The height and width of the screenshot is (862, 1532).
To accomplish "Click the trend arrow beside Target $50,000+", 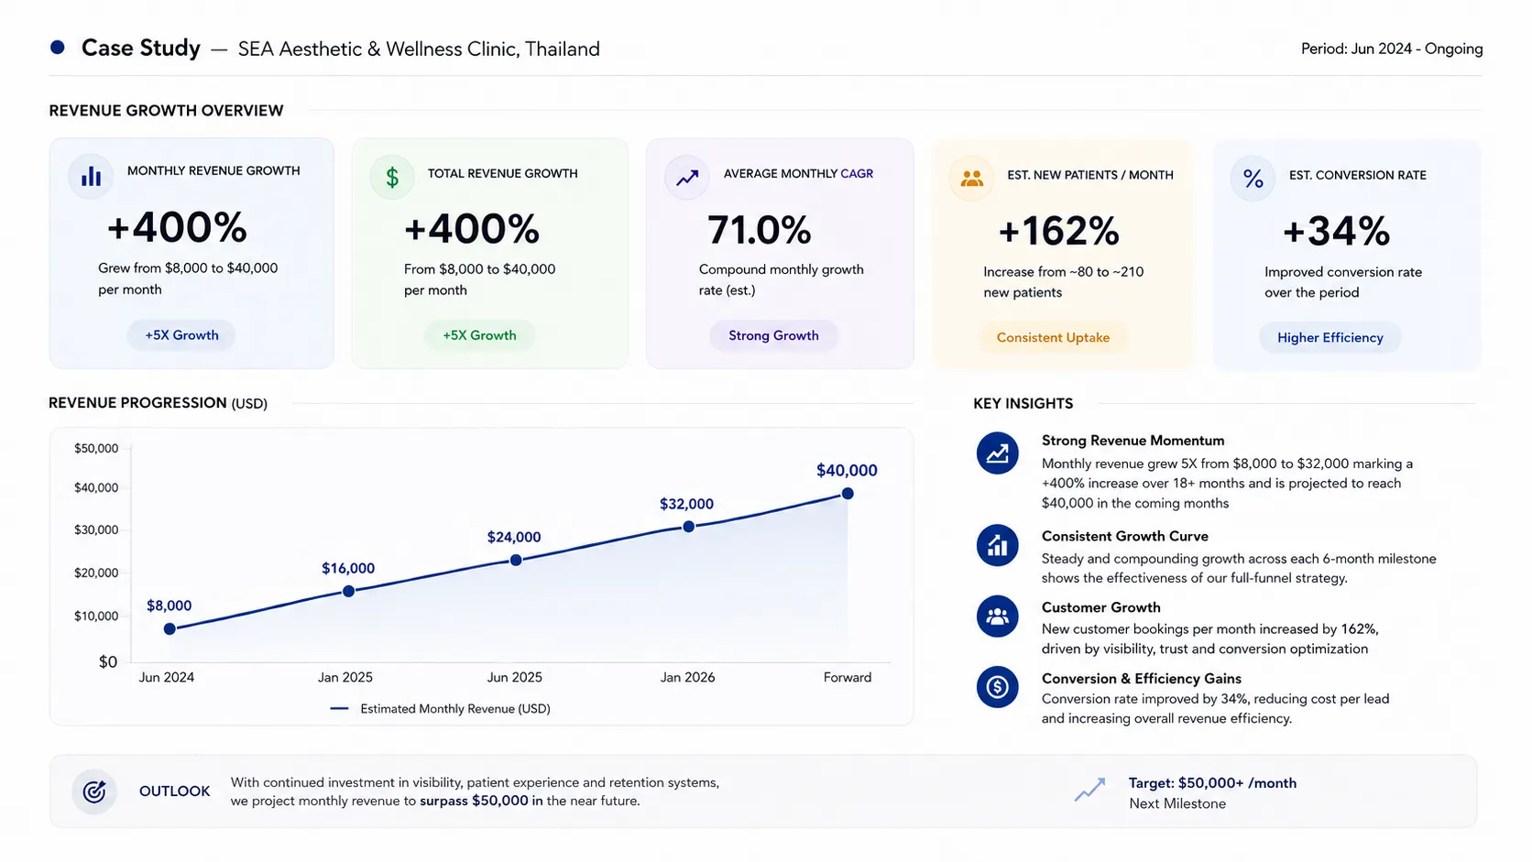I will point(1089,790).
